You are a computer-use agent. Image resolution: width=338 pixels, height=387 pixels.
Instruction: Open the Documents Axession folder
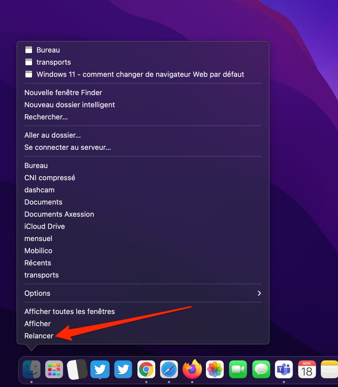pos(143,214)
